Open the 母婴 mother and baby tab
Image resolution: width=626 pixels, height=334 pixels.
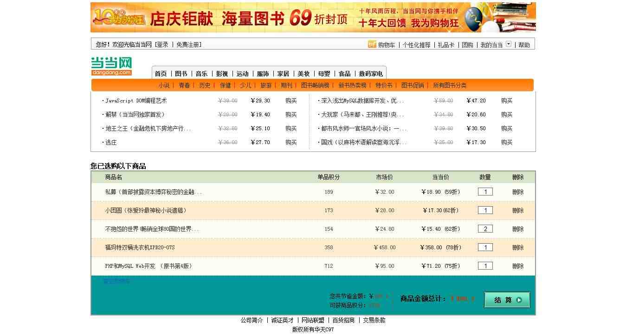click(324, 74)
